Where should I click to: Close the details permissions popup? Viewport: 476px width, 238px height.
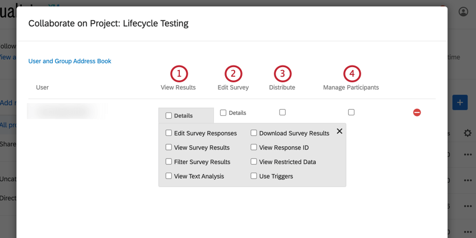pos(339,131)
